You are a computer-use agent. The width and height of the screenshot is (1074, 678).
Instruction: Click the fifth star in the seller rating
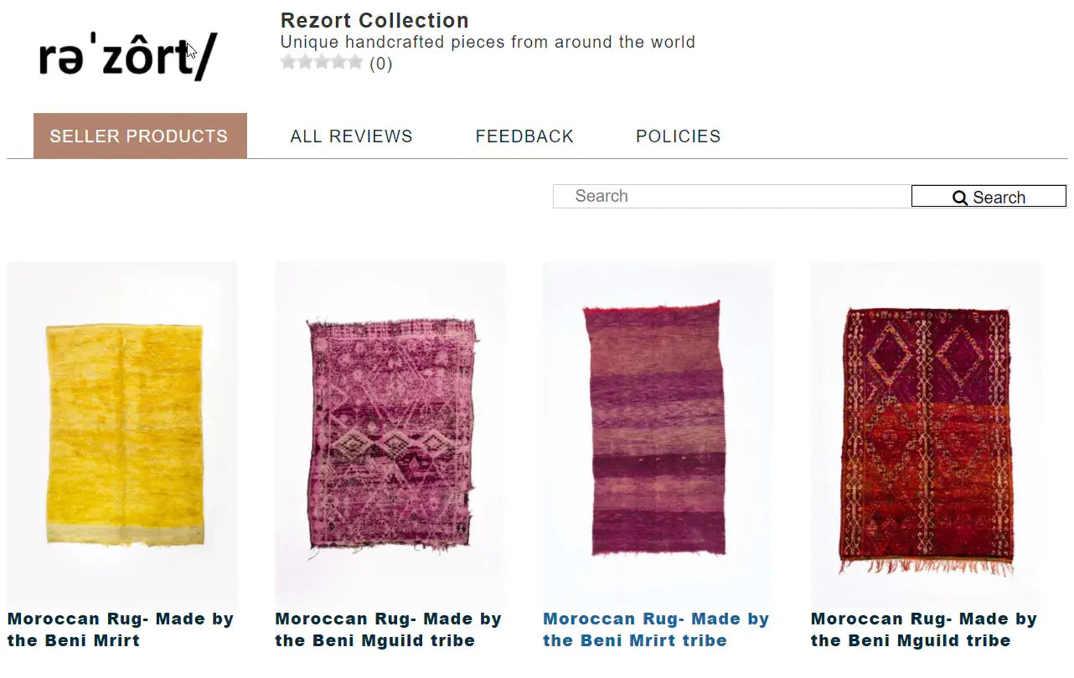[355, 63]
